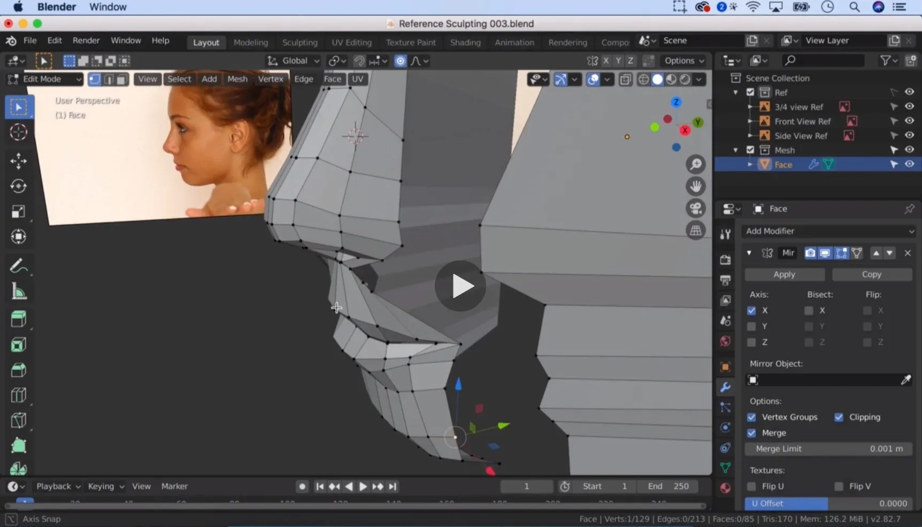
Task: Apply the Mirror modifier
Action: 784,274
